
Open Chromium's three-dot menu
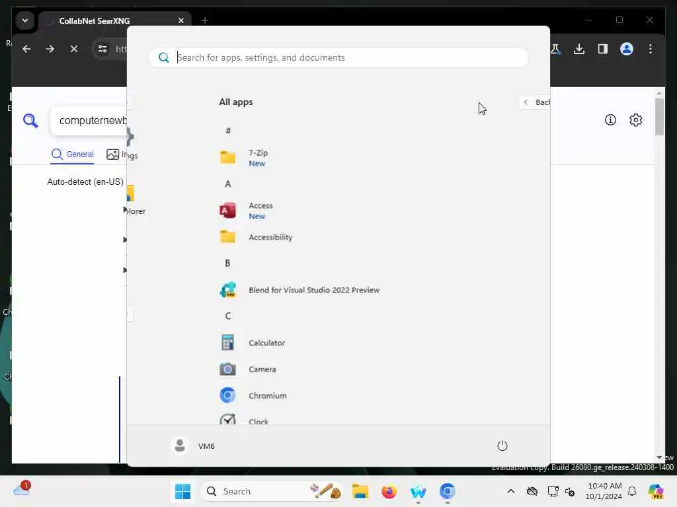pyautogui.click(x=651, y=49)
